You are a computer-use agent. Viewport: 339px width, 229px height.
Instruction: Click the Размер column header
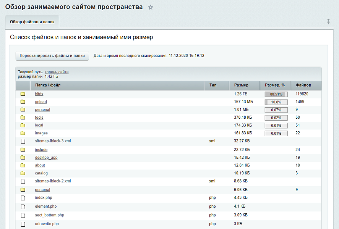click(241, 85)
